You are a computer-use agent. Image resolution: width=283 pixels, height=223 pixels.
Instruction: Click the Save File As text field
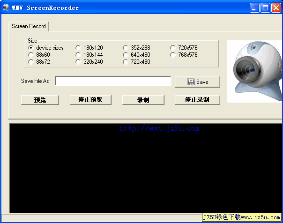(x=113, y=81)
